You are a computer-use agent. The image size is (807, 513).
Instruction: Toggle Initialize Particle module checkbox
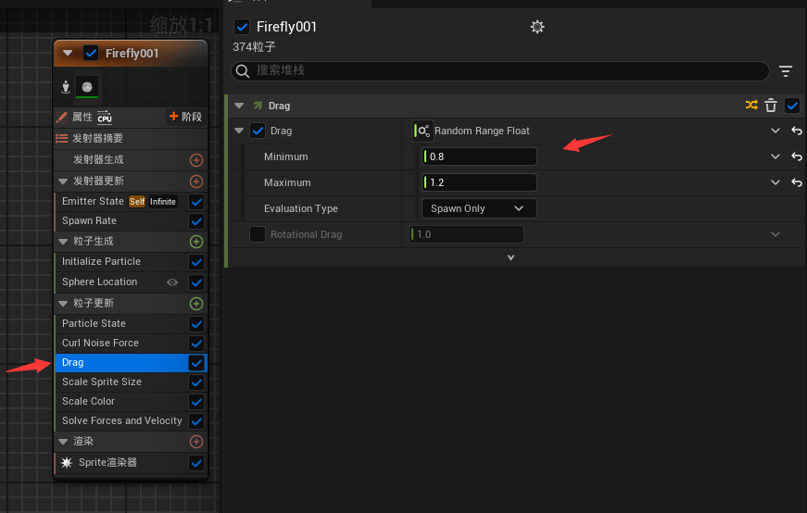pos(196,262)
